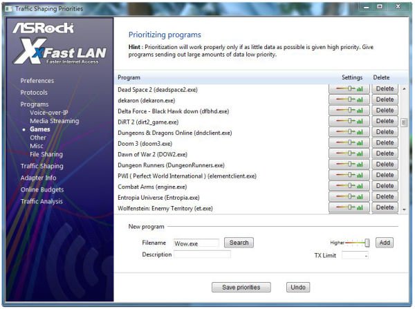Select Traffic Analysis in the sidebar
This screenshot has width=415, height=309.
[41, 201]
